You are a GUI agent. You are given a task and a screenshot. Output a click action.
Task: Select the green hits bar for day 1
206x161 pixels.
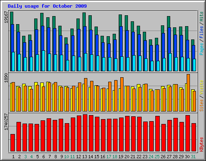point(12,18)
